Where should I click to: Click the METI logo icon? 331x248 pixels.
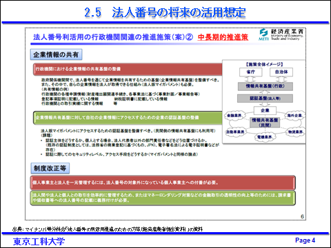(263, 34)
